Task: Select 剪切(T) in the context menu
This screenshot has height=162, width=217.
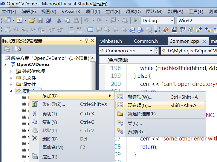Action: tap(72, 114)
